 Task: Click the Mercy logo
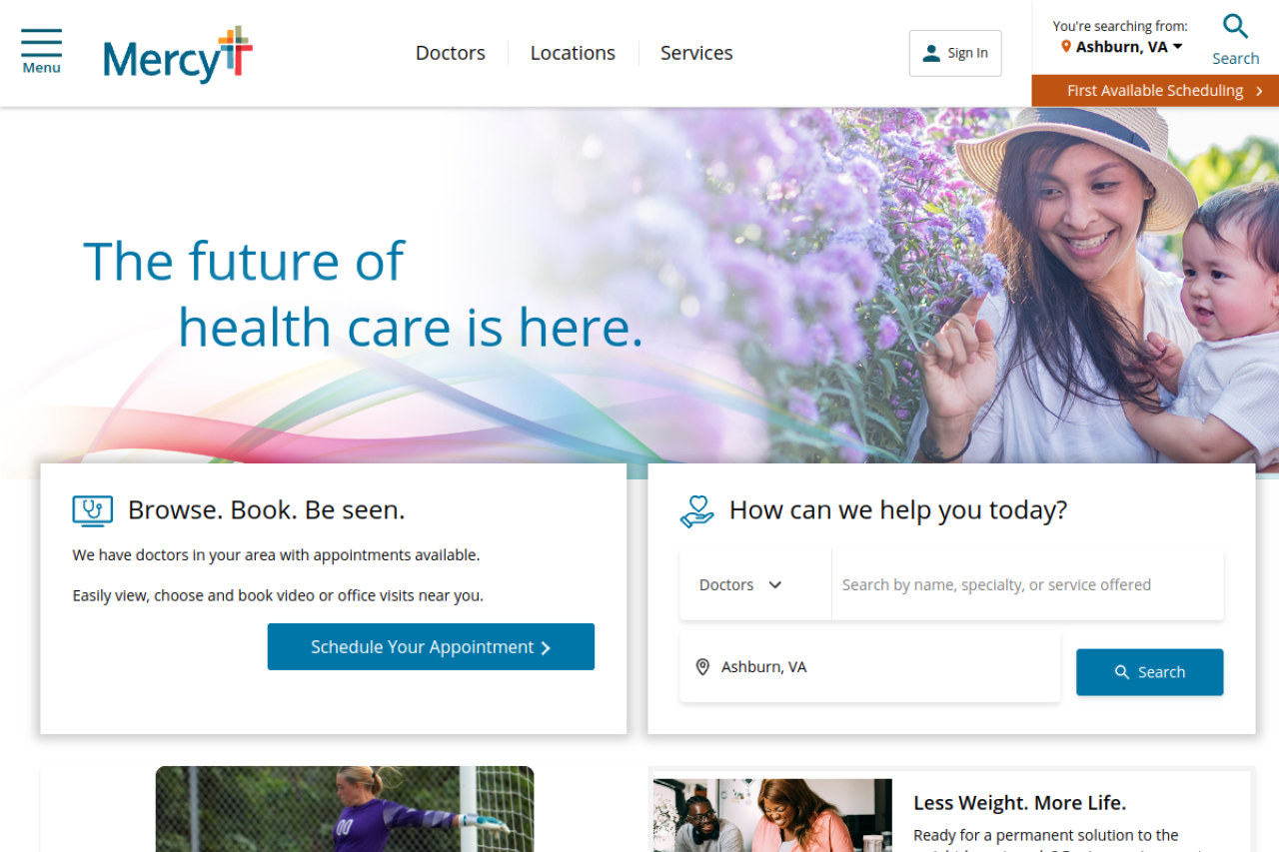click(x=178, y=55)
